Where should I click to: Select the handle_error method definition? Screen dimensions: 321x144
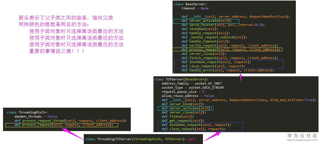228,70
